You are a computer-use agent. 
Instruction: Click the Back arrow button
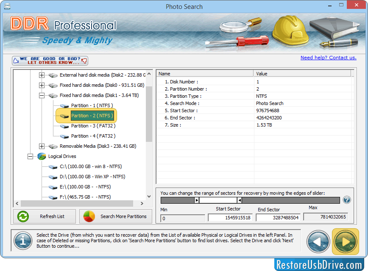click(x=318, y=241)
